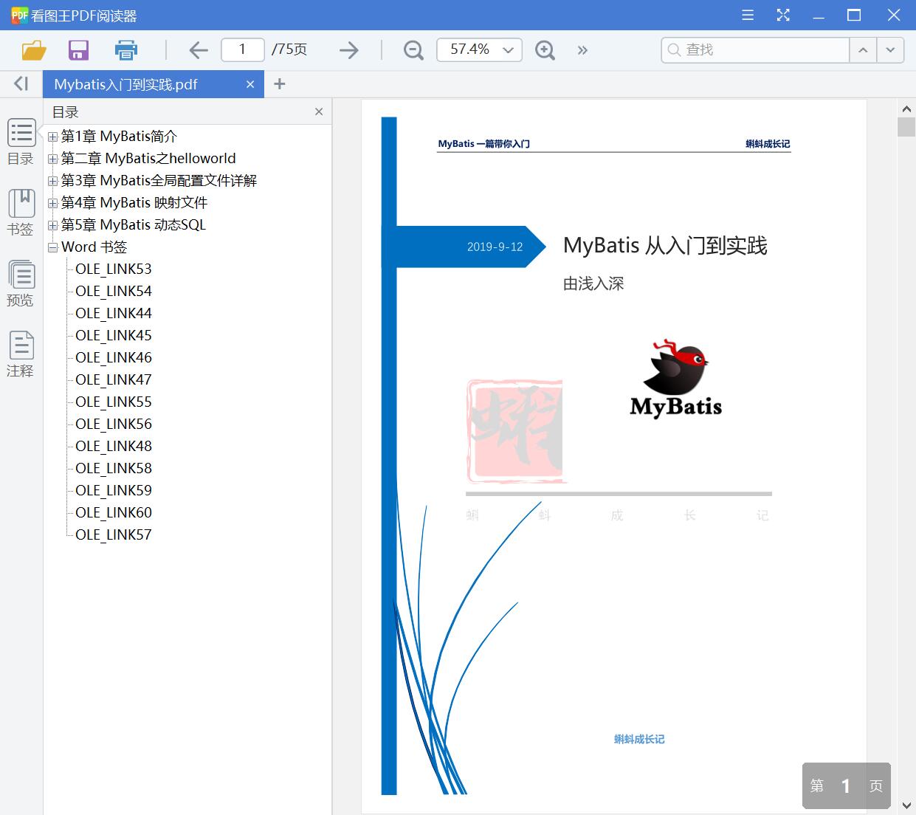Collapse the sidebar with the left-bar arrow
This screenshot has width=916, height=815.
coord(21,84)
